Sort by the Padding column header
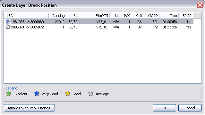 click(x=57, y=16)
